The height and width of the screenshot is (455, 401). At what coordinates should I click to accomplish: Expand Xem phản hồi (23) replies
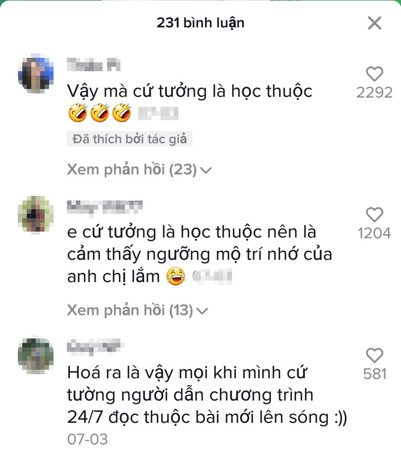[x=139, y=169]
